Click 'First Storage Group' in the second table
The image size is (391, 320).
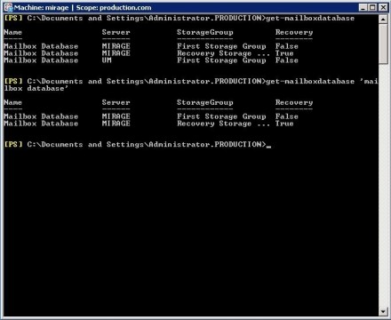[x=221, y=116]
